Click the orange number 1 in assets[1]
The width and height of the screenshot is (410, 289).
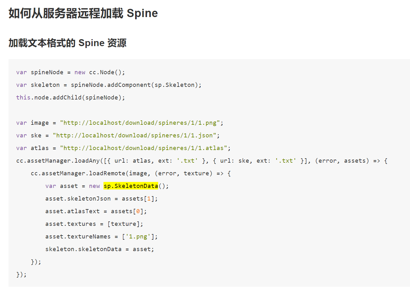coord(149,199)
